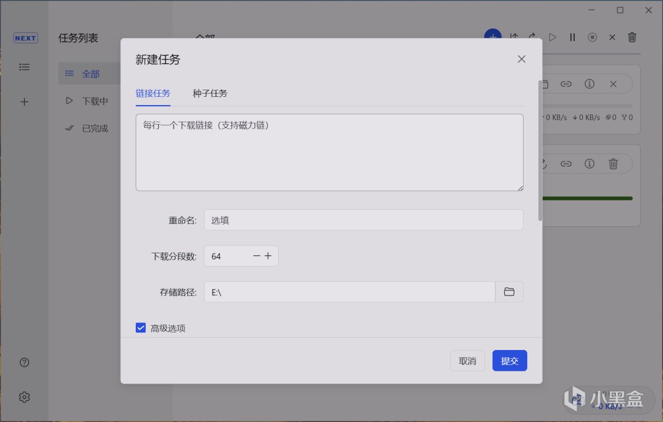The height and width of the screenshot is (422, 663).
Task: Click the download speed '↓0 KB/s' on first card
Action: pos(586,118)
